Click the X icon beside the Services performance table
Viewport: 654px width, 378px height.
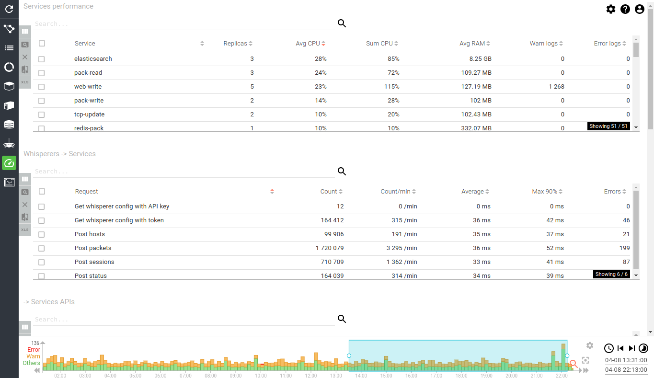pos(25,57)
